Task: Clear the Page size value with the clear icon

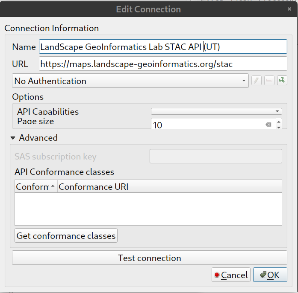Action: (268, 125)
